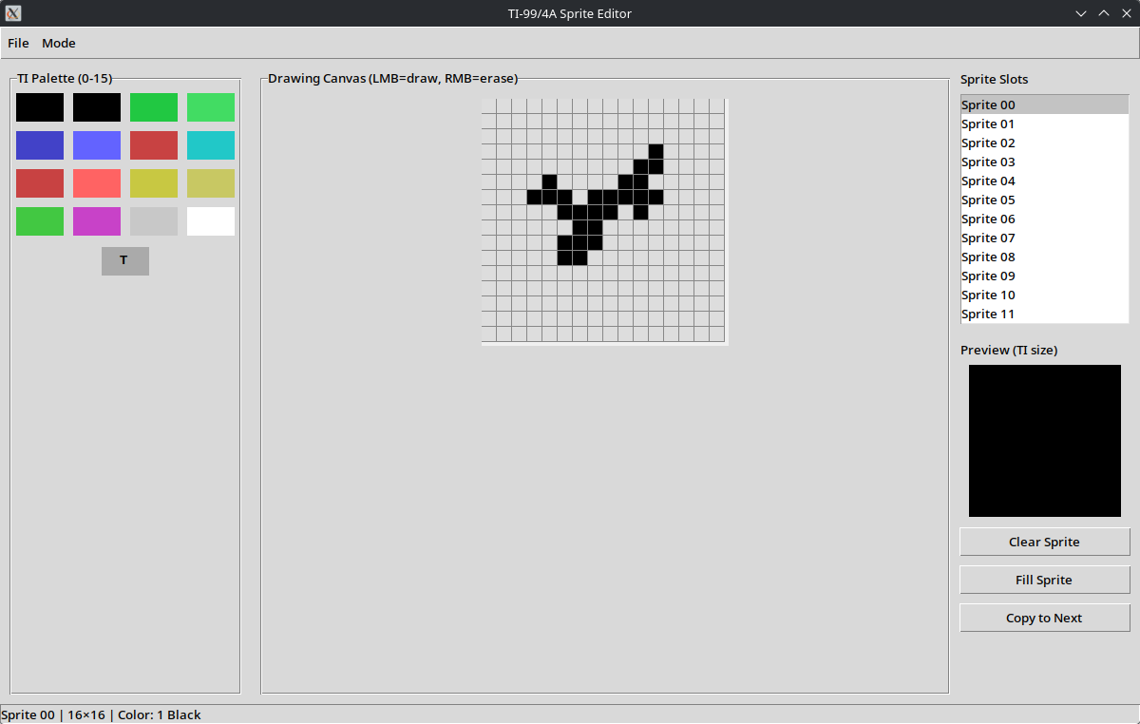Select the magenta palette swatch
Image resolution: width=1140 pixels, height=724 pixels.
click(97, 221)
